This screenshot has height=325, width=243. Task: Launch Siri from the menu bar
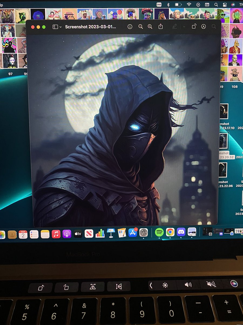233,5
